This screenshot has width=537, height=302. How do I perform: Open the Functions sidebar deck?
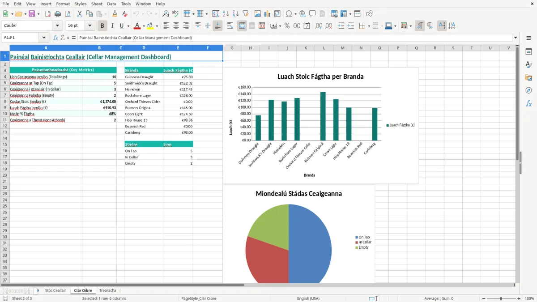(x=528, y=103)
